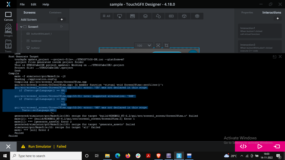Click the Run Simulator Failed status text
This screenshot has width=285, height=160.
(x=47, y=146)
